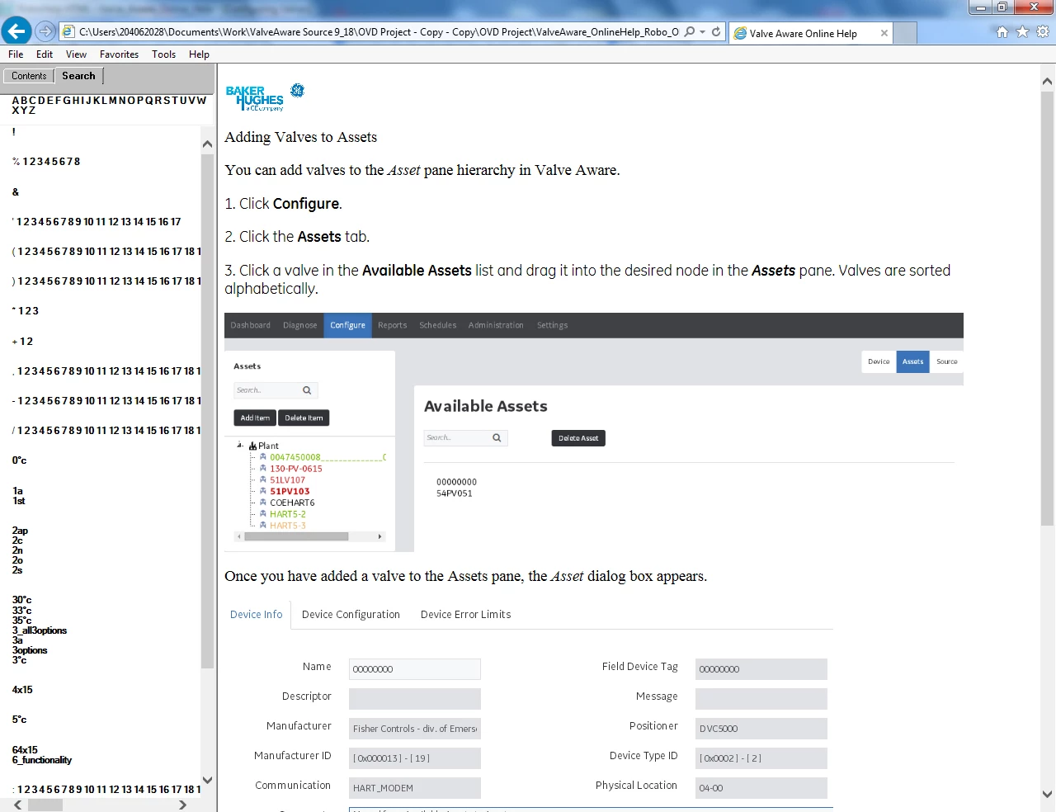Open the address bar dropdown arrow
This screenshot has width=1056, height=812.
pyautogui.click(x=702, y=32)
